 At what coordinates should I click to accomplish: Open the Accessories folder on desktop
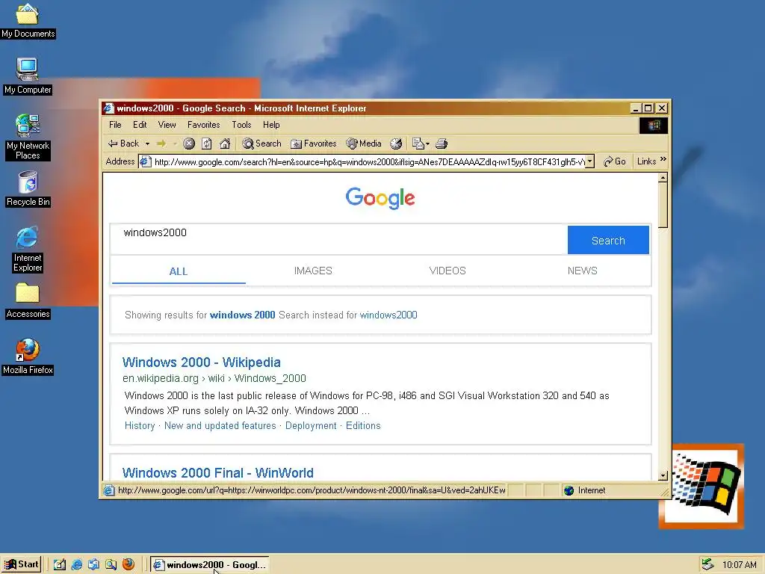click(x=28, y=302)
